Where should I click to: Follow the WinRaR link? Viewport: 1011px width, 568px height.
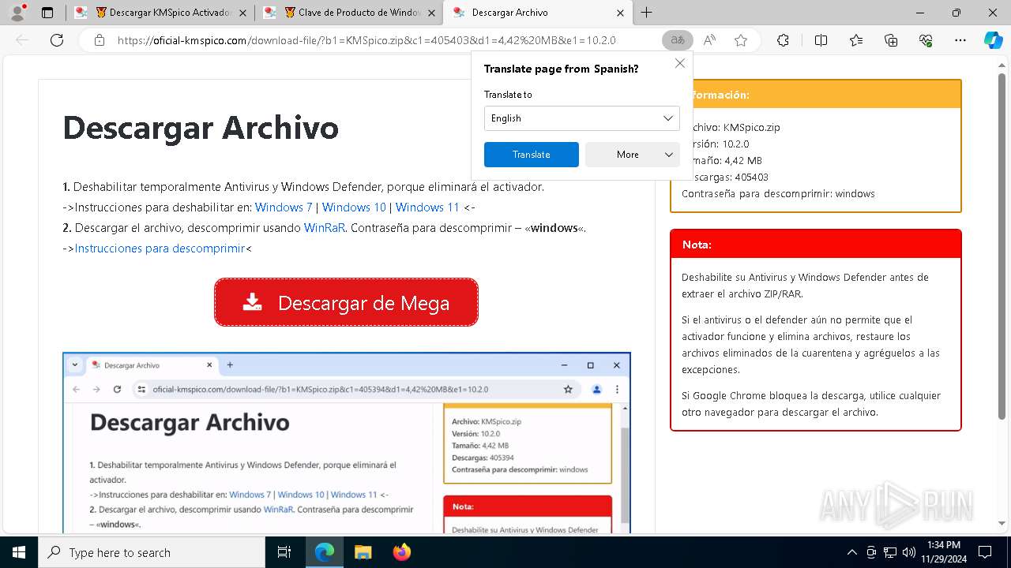325,228
